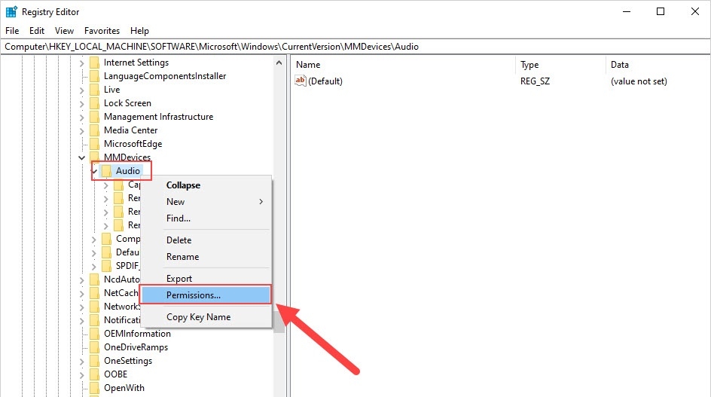Image resolution: width=711 pixels, height=397 pixels.
Task: Click the LanguageComponentsInstaller folder icon
Action: click(x=94, y=76)
